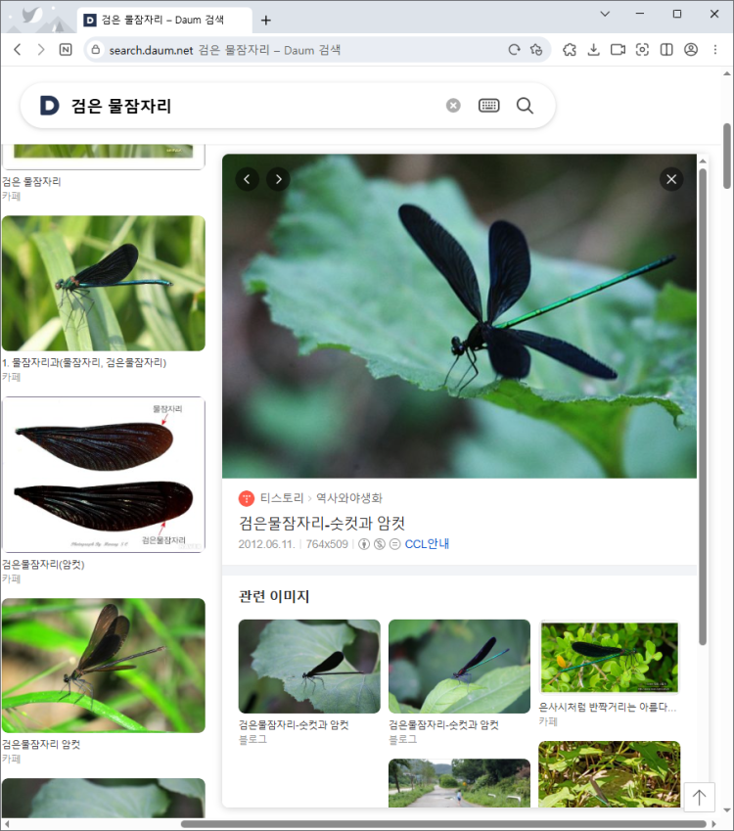Open the downloads icon

click(x=593, y=50)
